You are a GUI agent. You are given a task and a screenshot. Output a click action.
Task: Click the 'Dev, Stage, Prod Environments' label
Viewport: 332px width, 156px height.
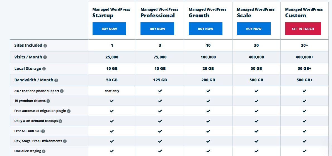(x=38, y=141)
